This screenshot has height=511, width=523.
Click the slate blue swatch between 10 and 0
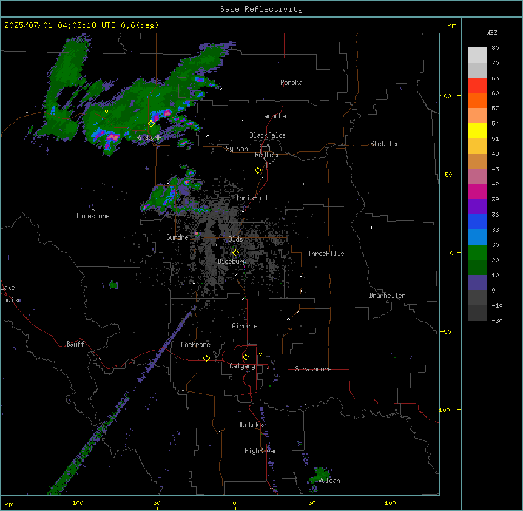[x=477, y=283]
